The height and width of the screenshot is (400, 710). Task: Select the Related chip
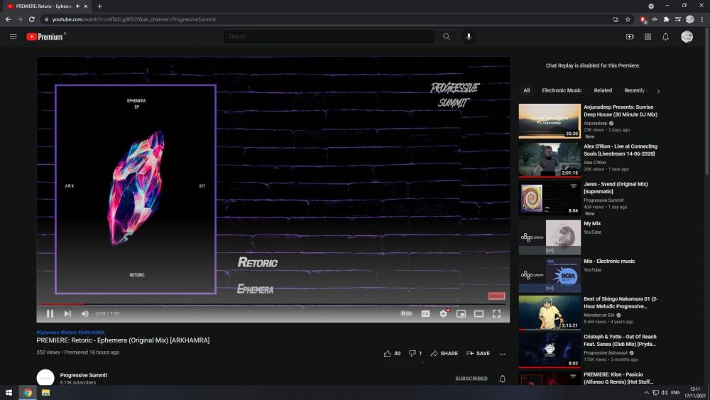pos(603,91)
